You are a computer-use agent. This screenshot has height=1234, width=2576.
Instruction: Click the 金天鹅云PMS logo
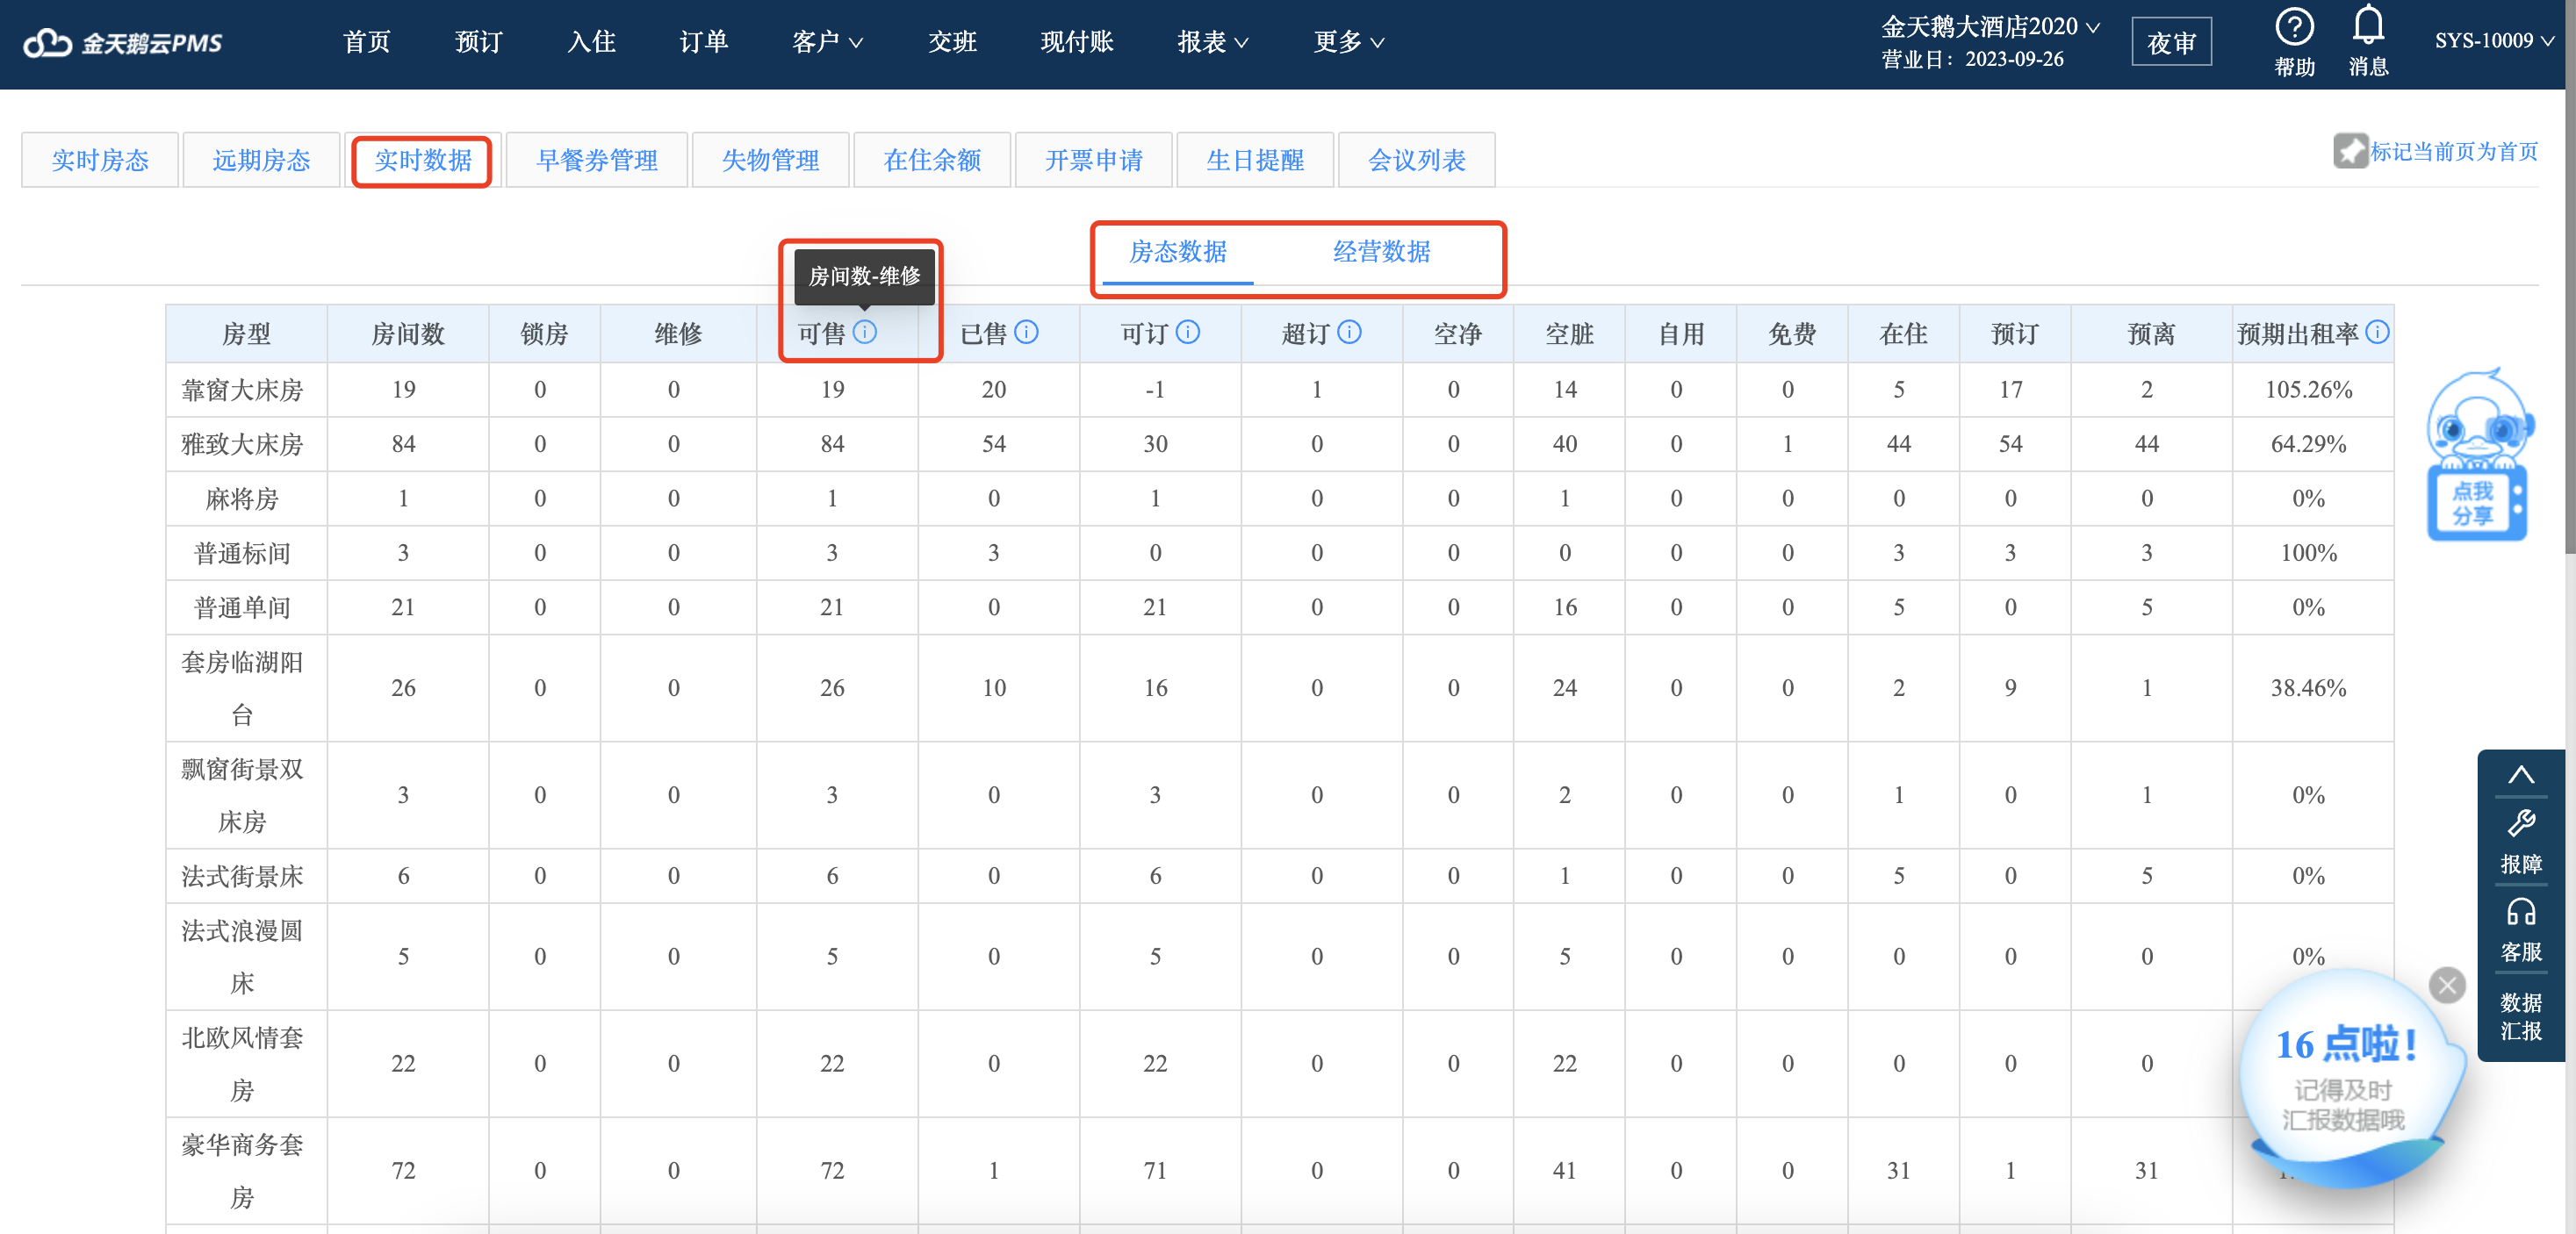(x=122, y=43)
